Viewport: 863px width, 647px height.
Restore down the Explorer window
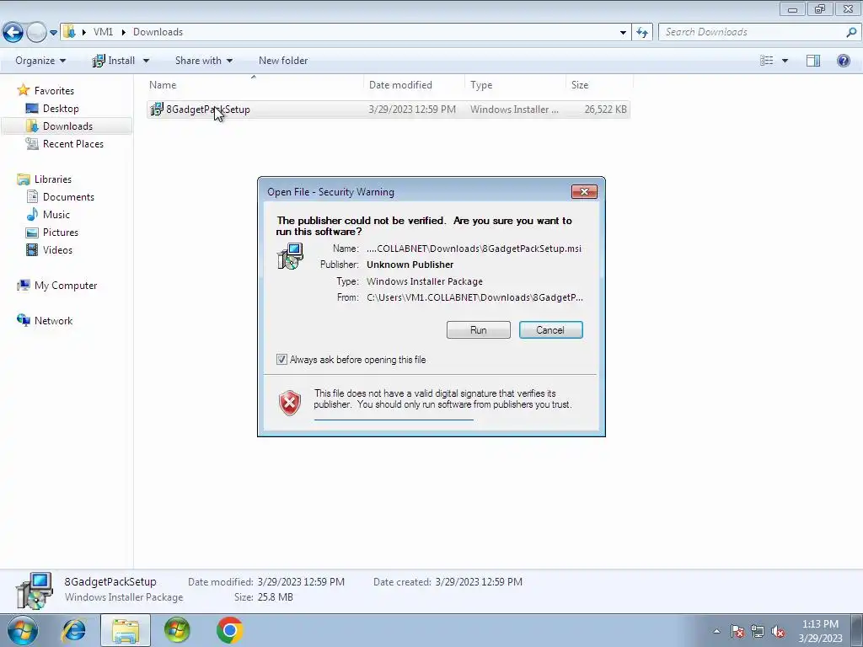point(820,8)
